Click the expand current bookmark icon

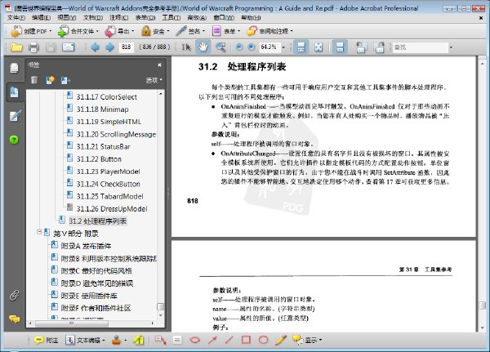65,80
